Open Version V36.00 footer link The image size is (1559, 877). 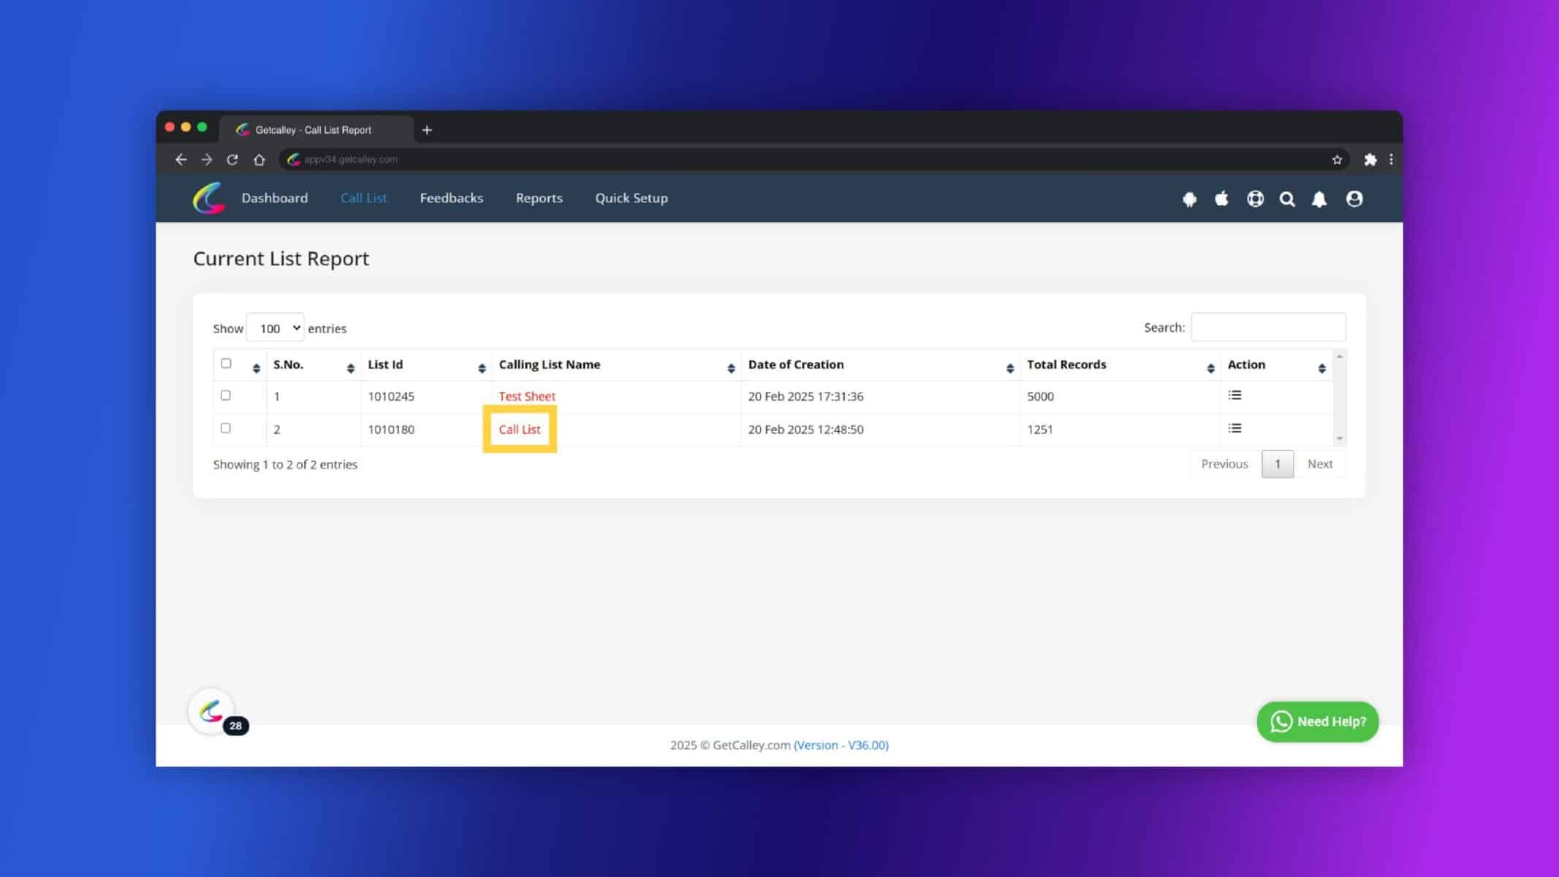(841, 745)
